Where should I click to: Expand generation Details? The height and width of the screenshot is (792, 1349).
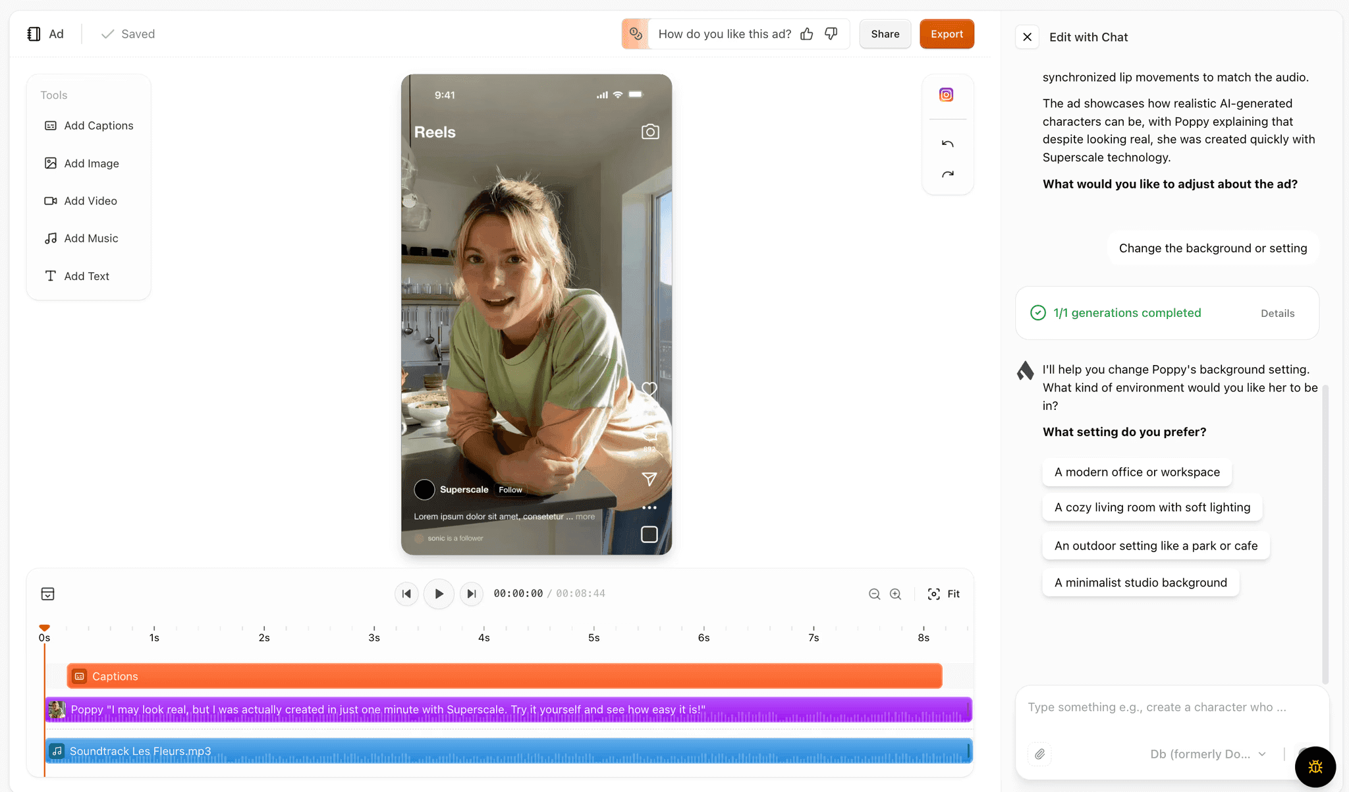(1277, 314)
